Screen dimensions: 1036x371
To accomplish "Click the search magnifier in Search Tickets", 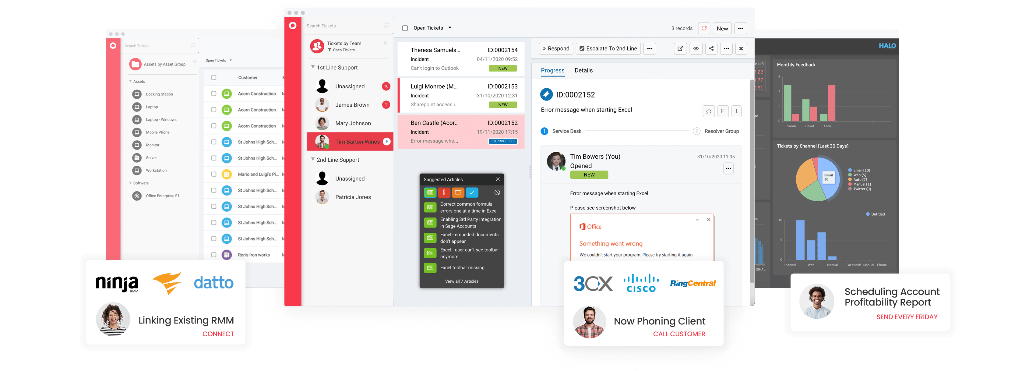I will click(386, 26).
